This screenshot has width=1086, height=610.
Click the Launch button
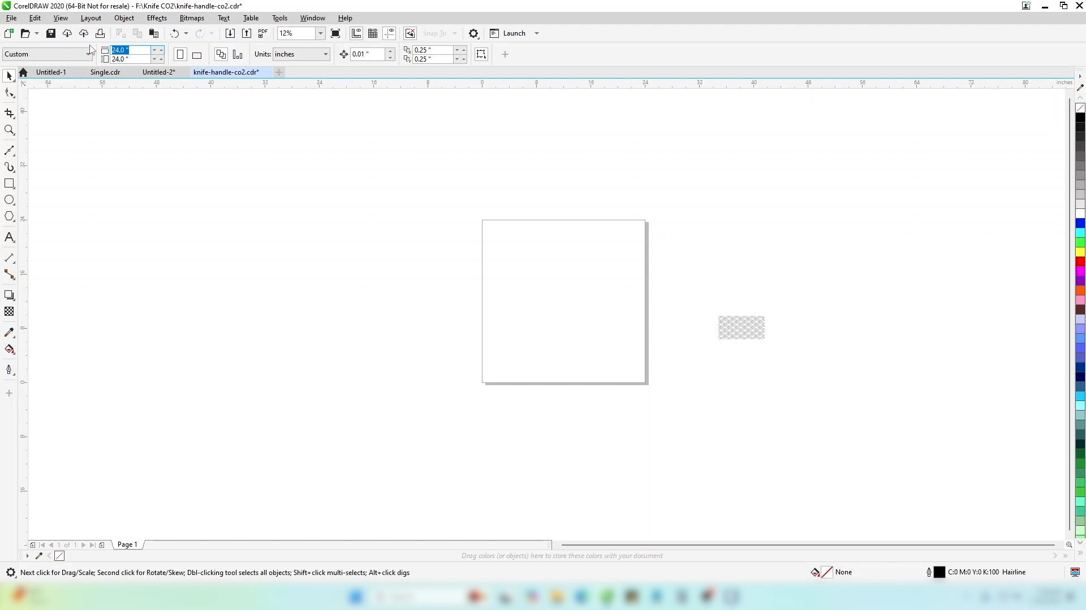coord(514,33)
